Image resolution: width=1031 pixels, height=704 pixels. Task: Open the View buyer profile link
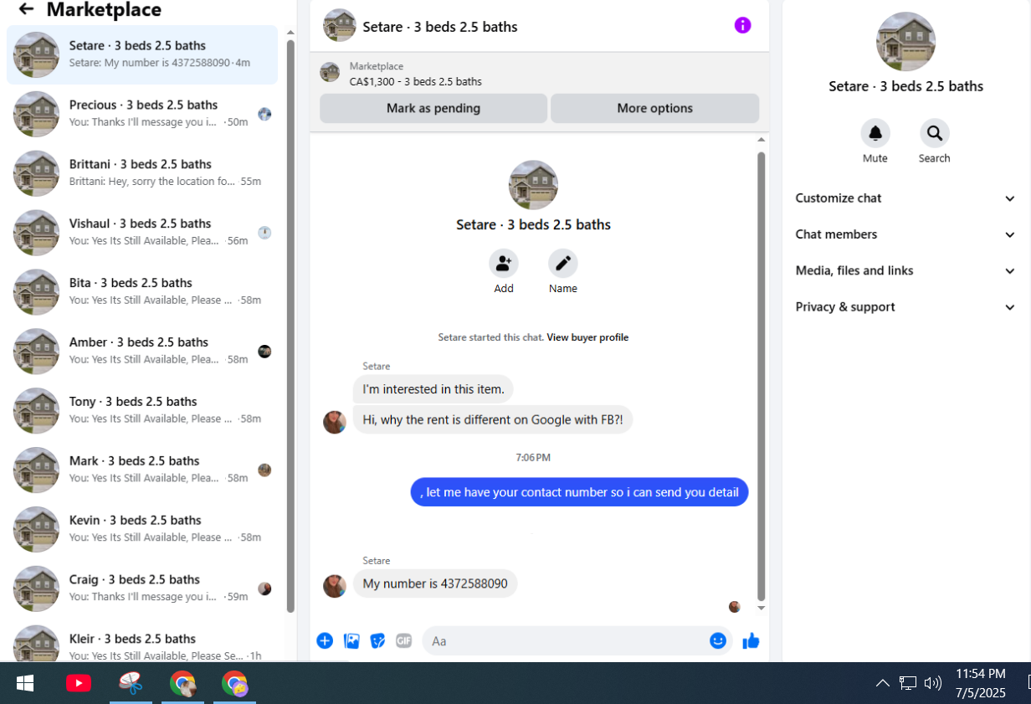pyautogui.click(x=587, y=337)
